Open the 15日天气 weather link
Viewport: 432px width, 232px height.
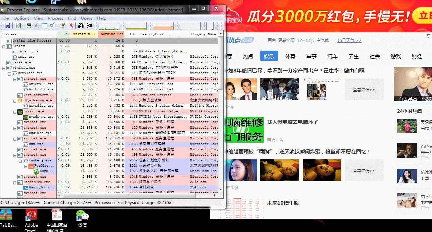click(349, 40)
